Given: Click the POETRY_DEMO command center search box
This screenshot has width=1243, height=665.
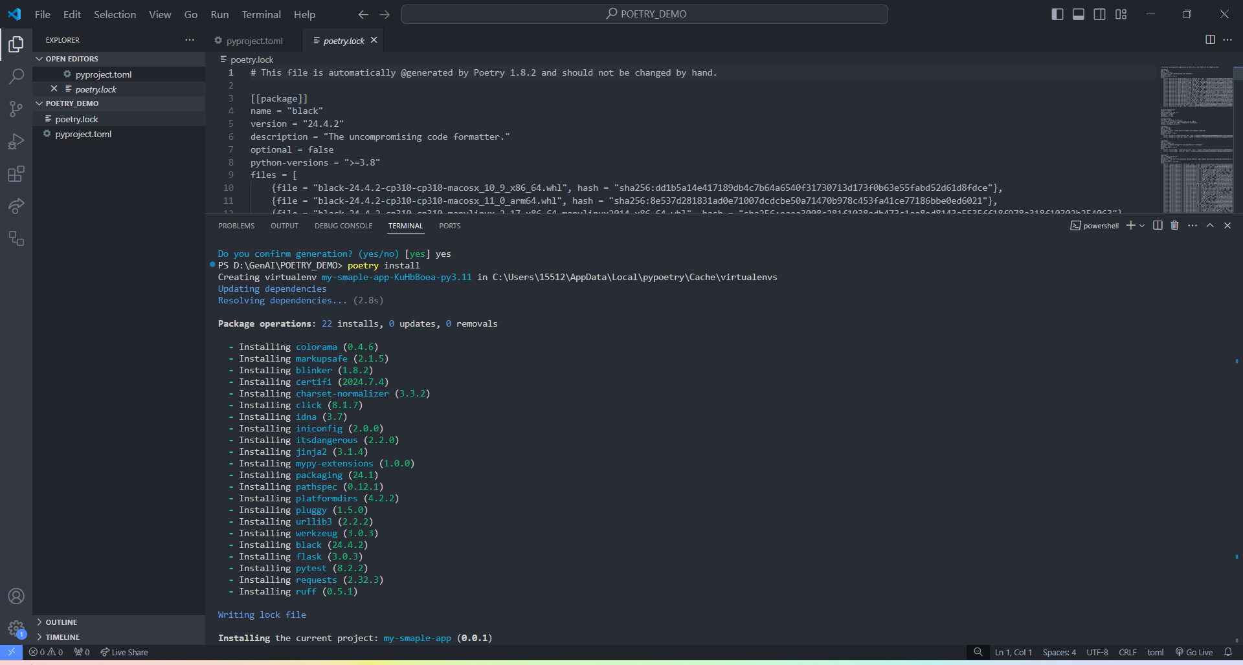Looking at the screenshot, I should [x=645, y=14].
